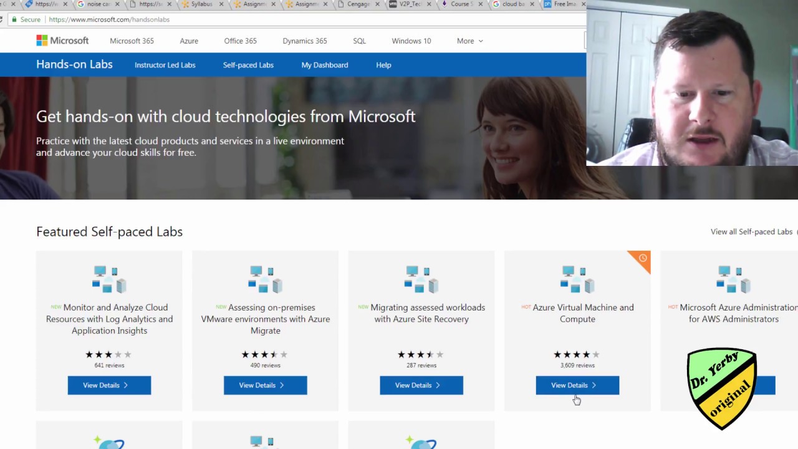Viewport: 798px width, 449px height.
Task: View Details for Migrating assessed workloads lab
Action: coord(421,385)
